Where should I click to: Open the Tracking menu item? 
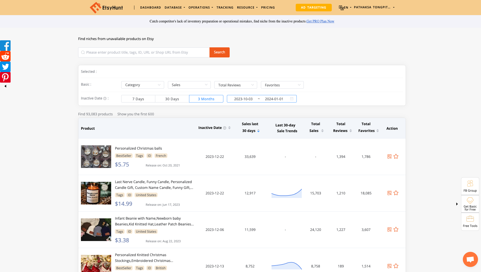225,7
